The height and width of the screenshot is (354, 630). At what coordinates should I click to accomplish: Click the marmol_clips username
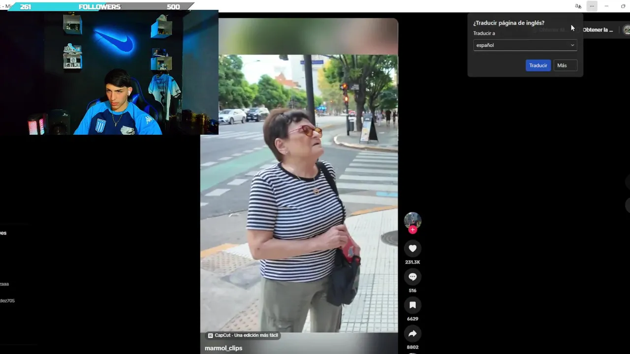click(223, 348)
